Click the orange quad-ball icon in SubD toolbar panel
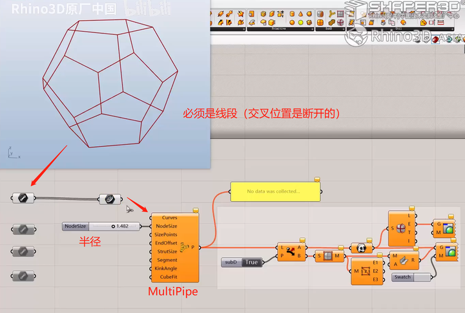The width and height of the screenshot is (465, 313). pos(320,22)
